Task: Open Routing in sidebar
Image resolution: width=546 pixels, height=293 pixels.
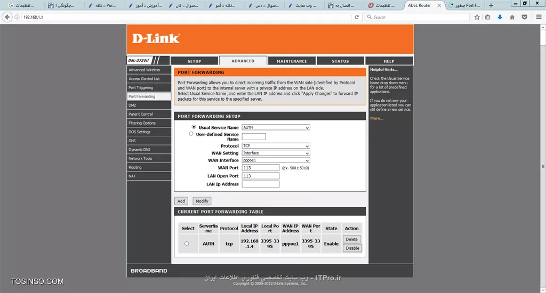Action: (x=149, y=167)
